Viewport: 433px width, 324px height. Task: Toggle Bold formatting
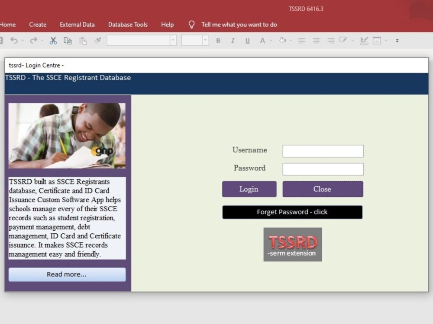click(x=218, y=41)
